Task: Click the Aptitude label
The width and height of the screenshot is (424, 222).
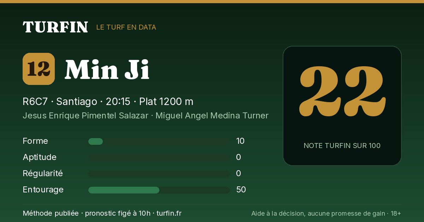Action: pyautogui.click(x=40, y=157)
